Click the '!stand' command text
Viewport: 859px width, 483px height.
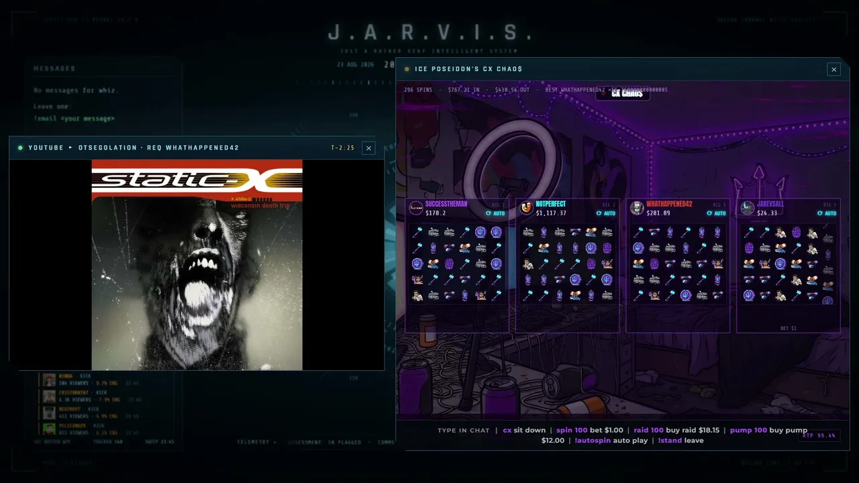670,441
